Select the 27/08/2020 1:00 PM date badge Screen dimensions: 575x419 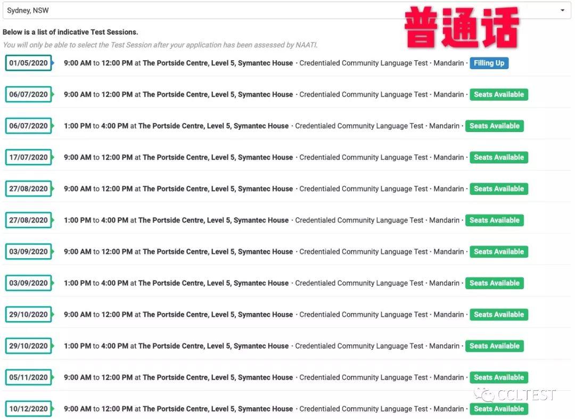click(x=29, y=220)
